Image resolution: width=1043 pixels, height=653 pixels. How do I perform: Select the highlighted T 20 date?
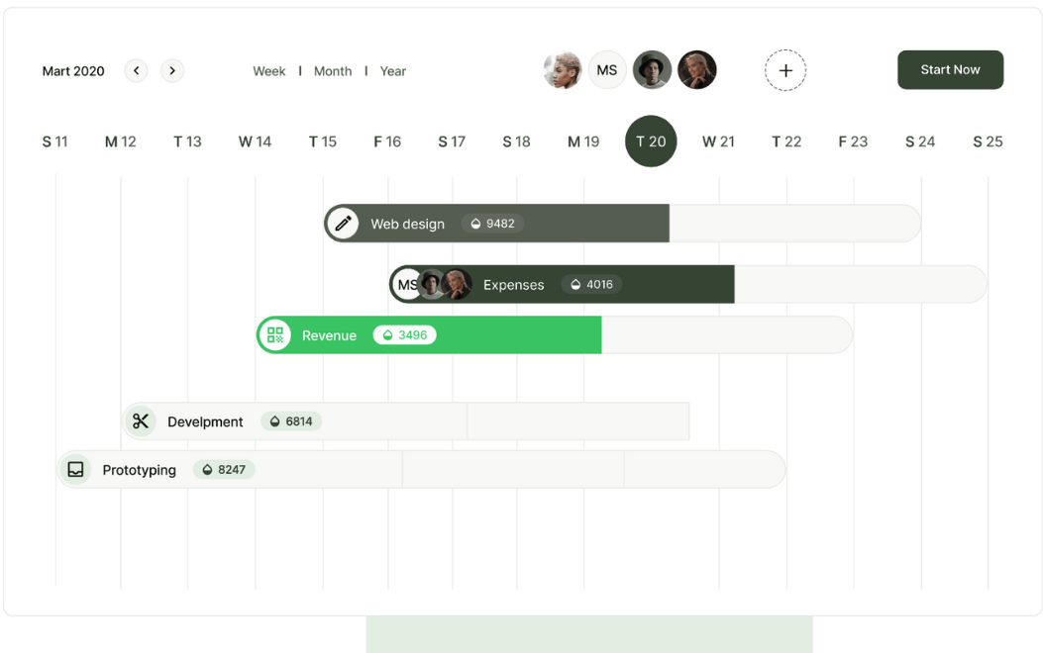(x=651, y=141)
